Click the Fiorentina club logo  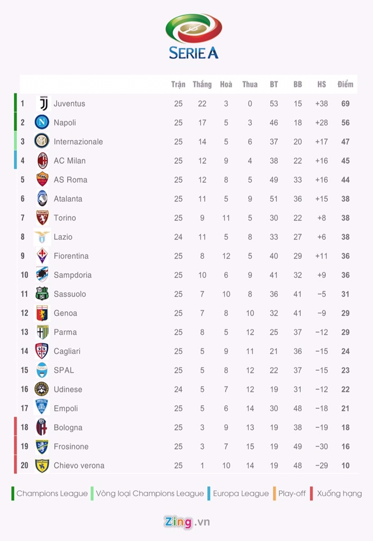coord(42,256)
